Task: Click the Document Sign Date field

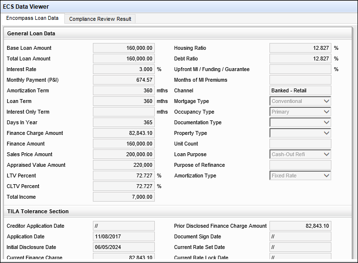Action: (x=300, y=236)
